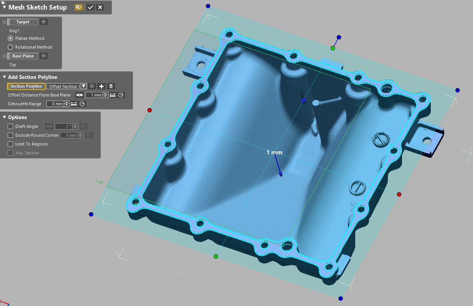473x306 pixels.
Task: Enable the Limit To Regions checkbox
Action: tap(10, 144)
